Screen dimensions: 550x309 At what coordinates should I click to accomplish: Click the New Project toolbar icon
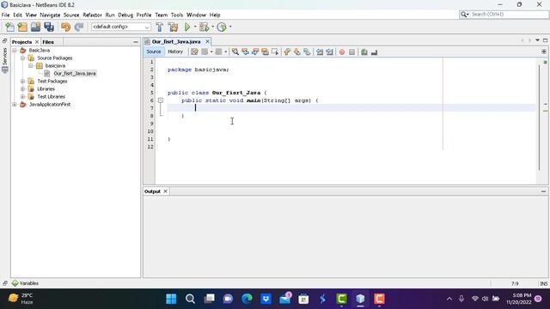[22, 27]
